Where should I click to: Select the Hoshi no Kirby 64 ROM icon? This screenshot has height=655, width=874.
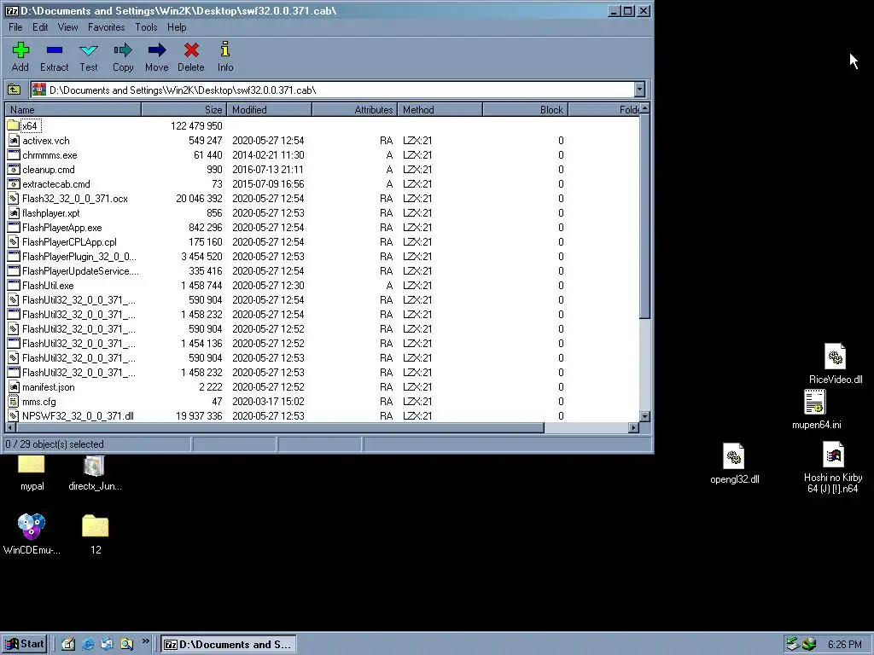pyautogui.click(x=833, y=455)
